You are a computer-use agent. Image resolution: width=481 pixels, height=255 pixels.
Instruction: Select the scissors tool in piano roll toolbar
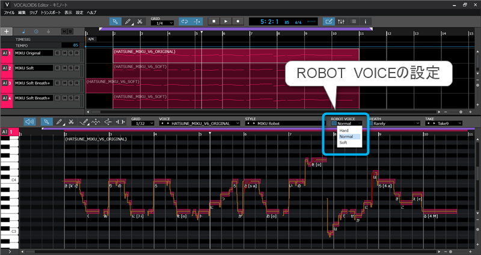click(71, 122)
